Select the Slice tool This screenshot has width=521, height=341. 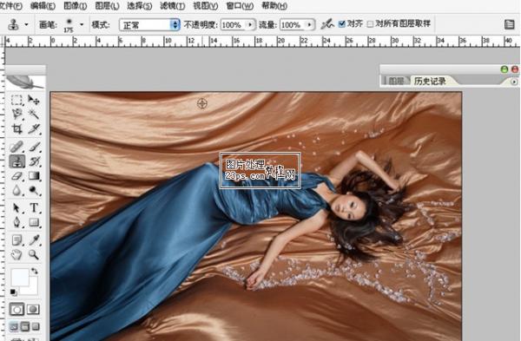coord(34,128)
